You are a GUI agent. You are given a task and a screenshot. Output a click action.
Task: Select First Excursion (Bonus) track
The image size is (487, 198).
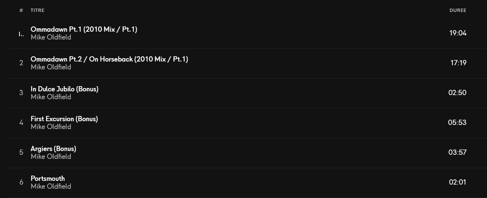coord(243,123)
